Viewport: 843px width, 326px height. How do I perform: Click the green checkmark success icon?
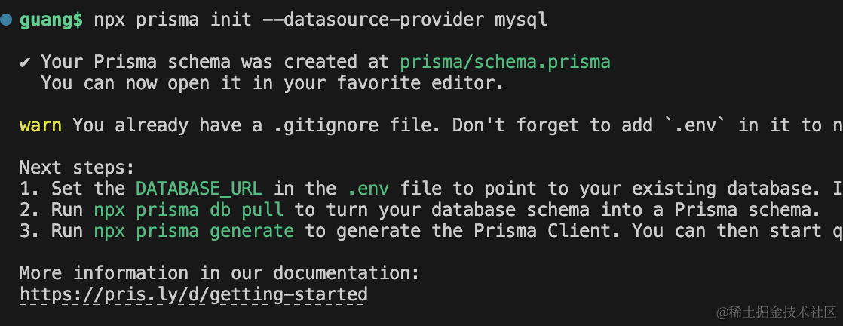click(x=25, y=62)
